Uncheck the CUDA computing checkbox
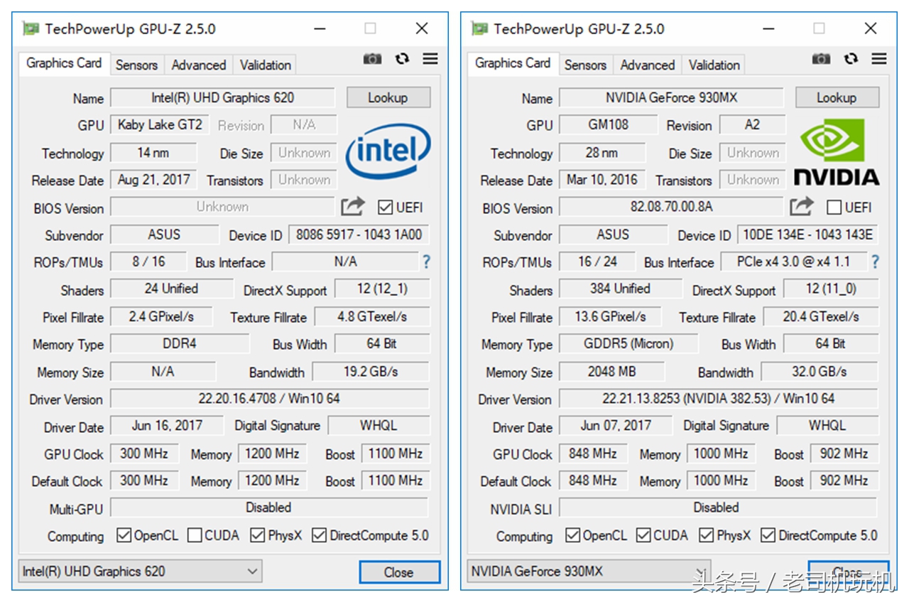Viewport: 909px width, 602px height. click(642, 534)
